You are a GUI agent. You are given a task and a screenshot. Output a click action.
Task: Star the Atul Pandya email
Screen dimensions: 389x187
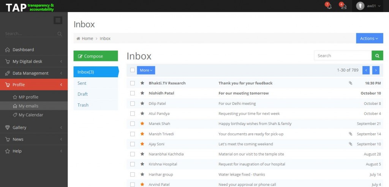[142, 114]
